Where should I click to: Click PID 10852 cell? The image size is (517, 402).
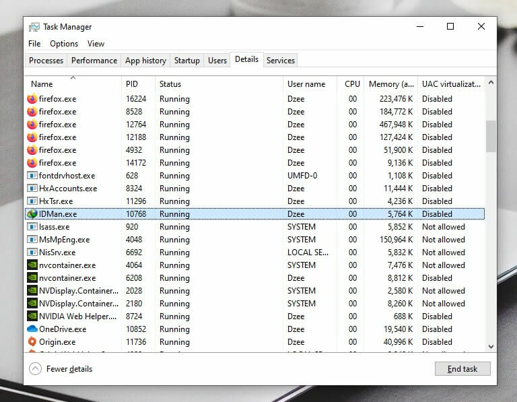click(x=136, y=329)
